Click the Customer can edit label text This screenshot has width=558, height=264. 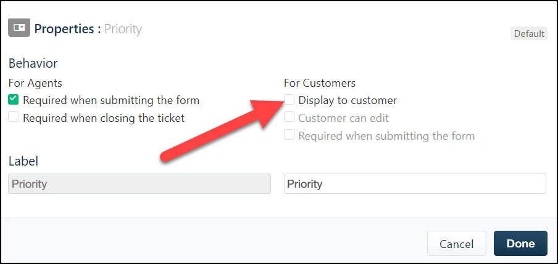click(343, 118)
